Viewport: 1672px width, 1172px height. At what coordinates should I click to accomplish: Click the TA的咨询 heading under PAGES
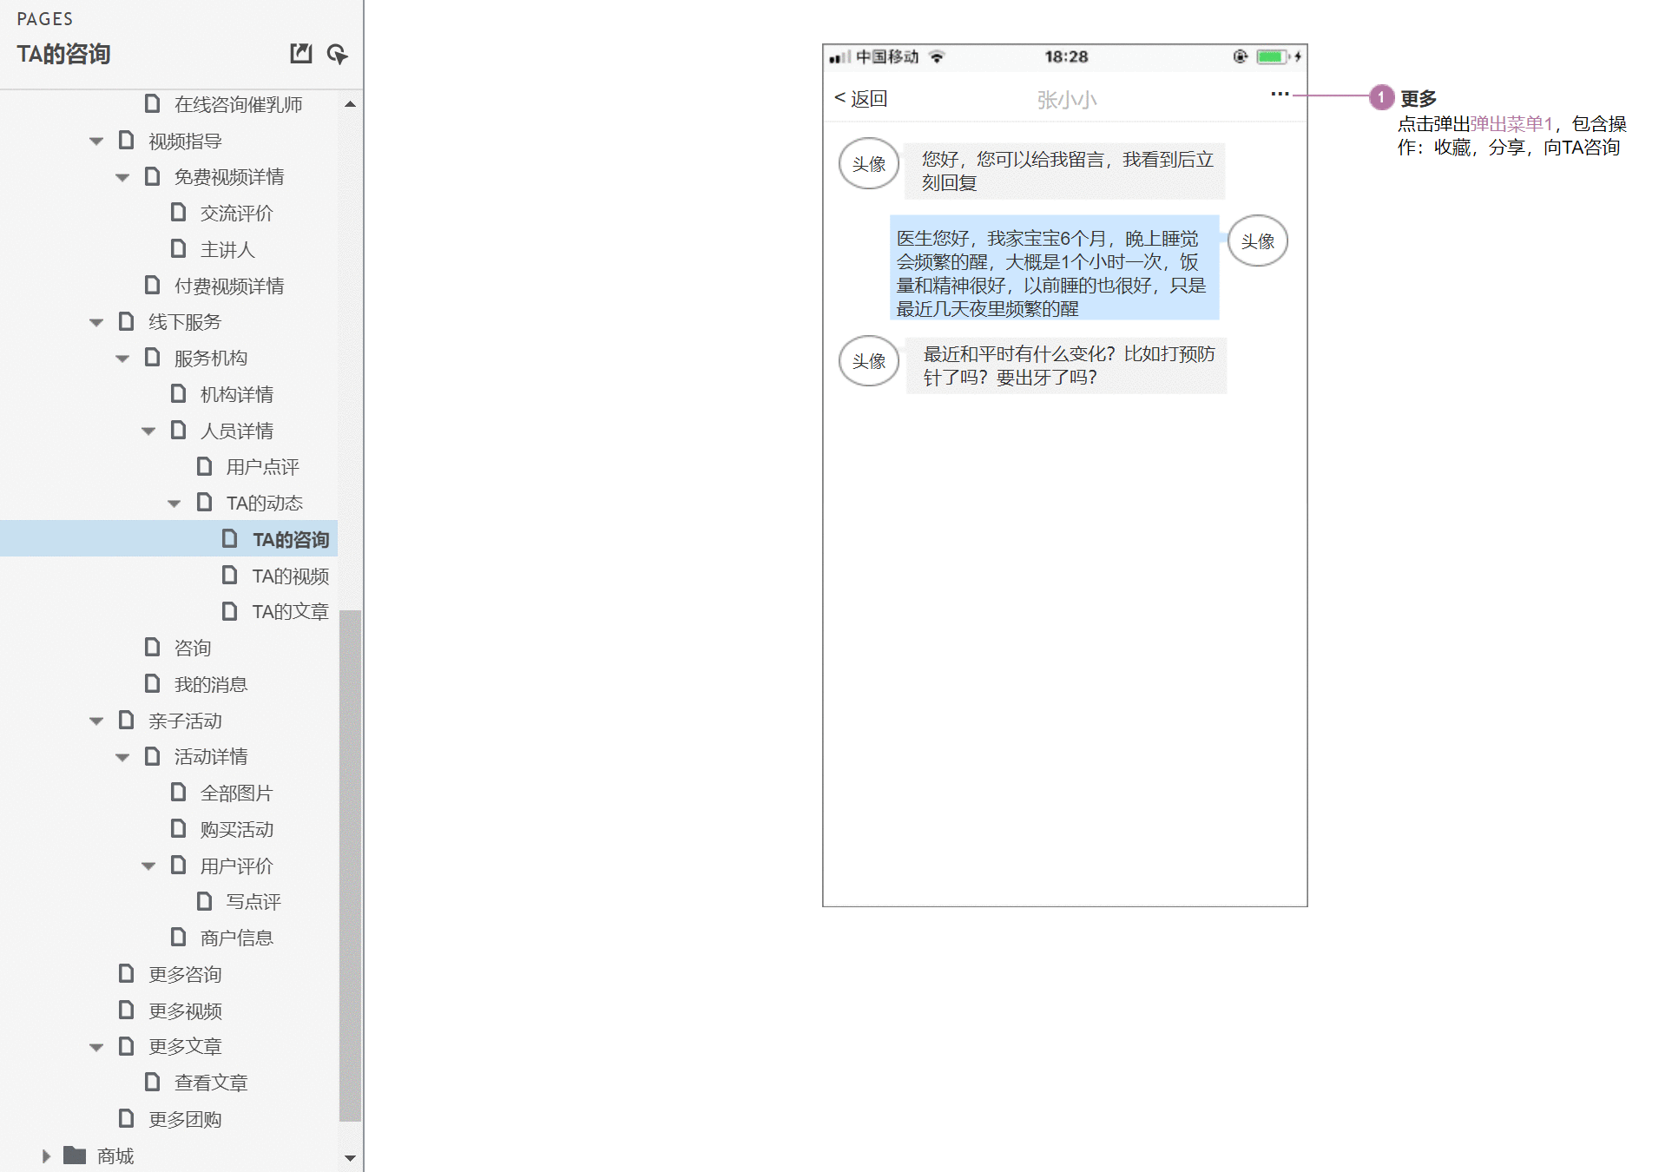pyautogui.click(x=63, y=54)
